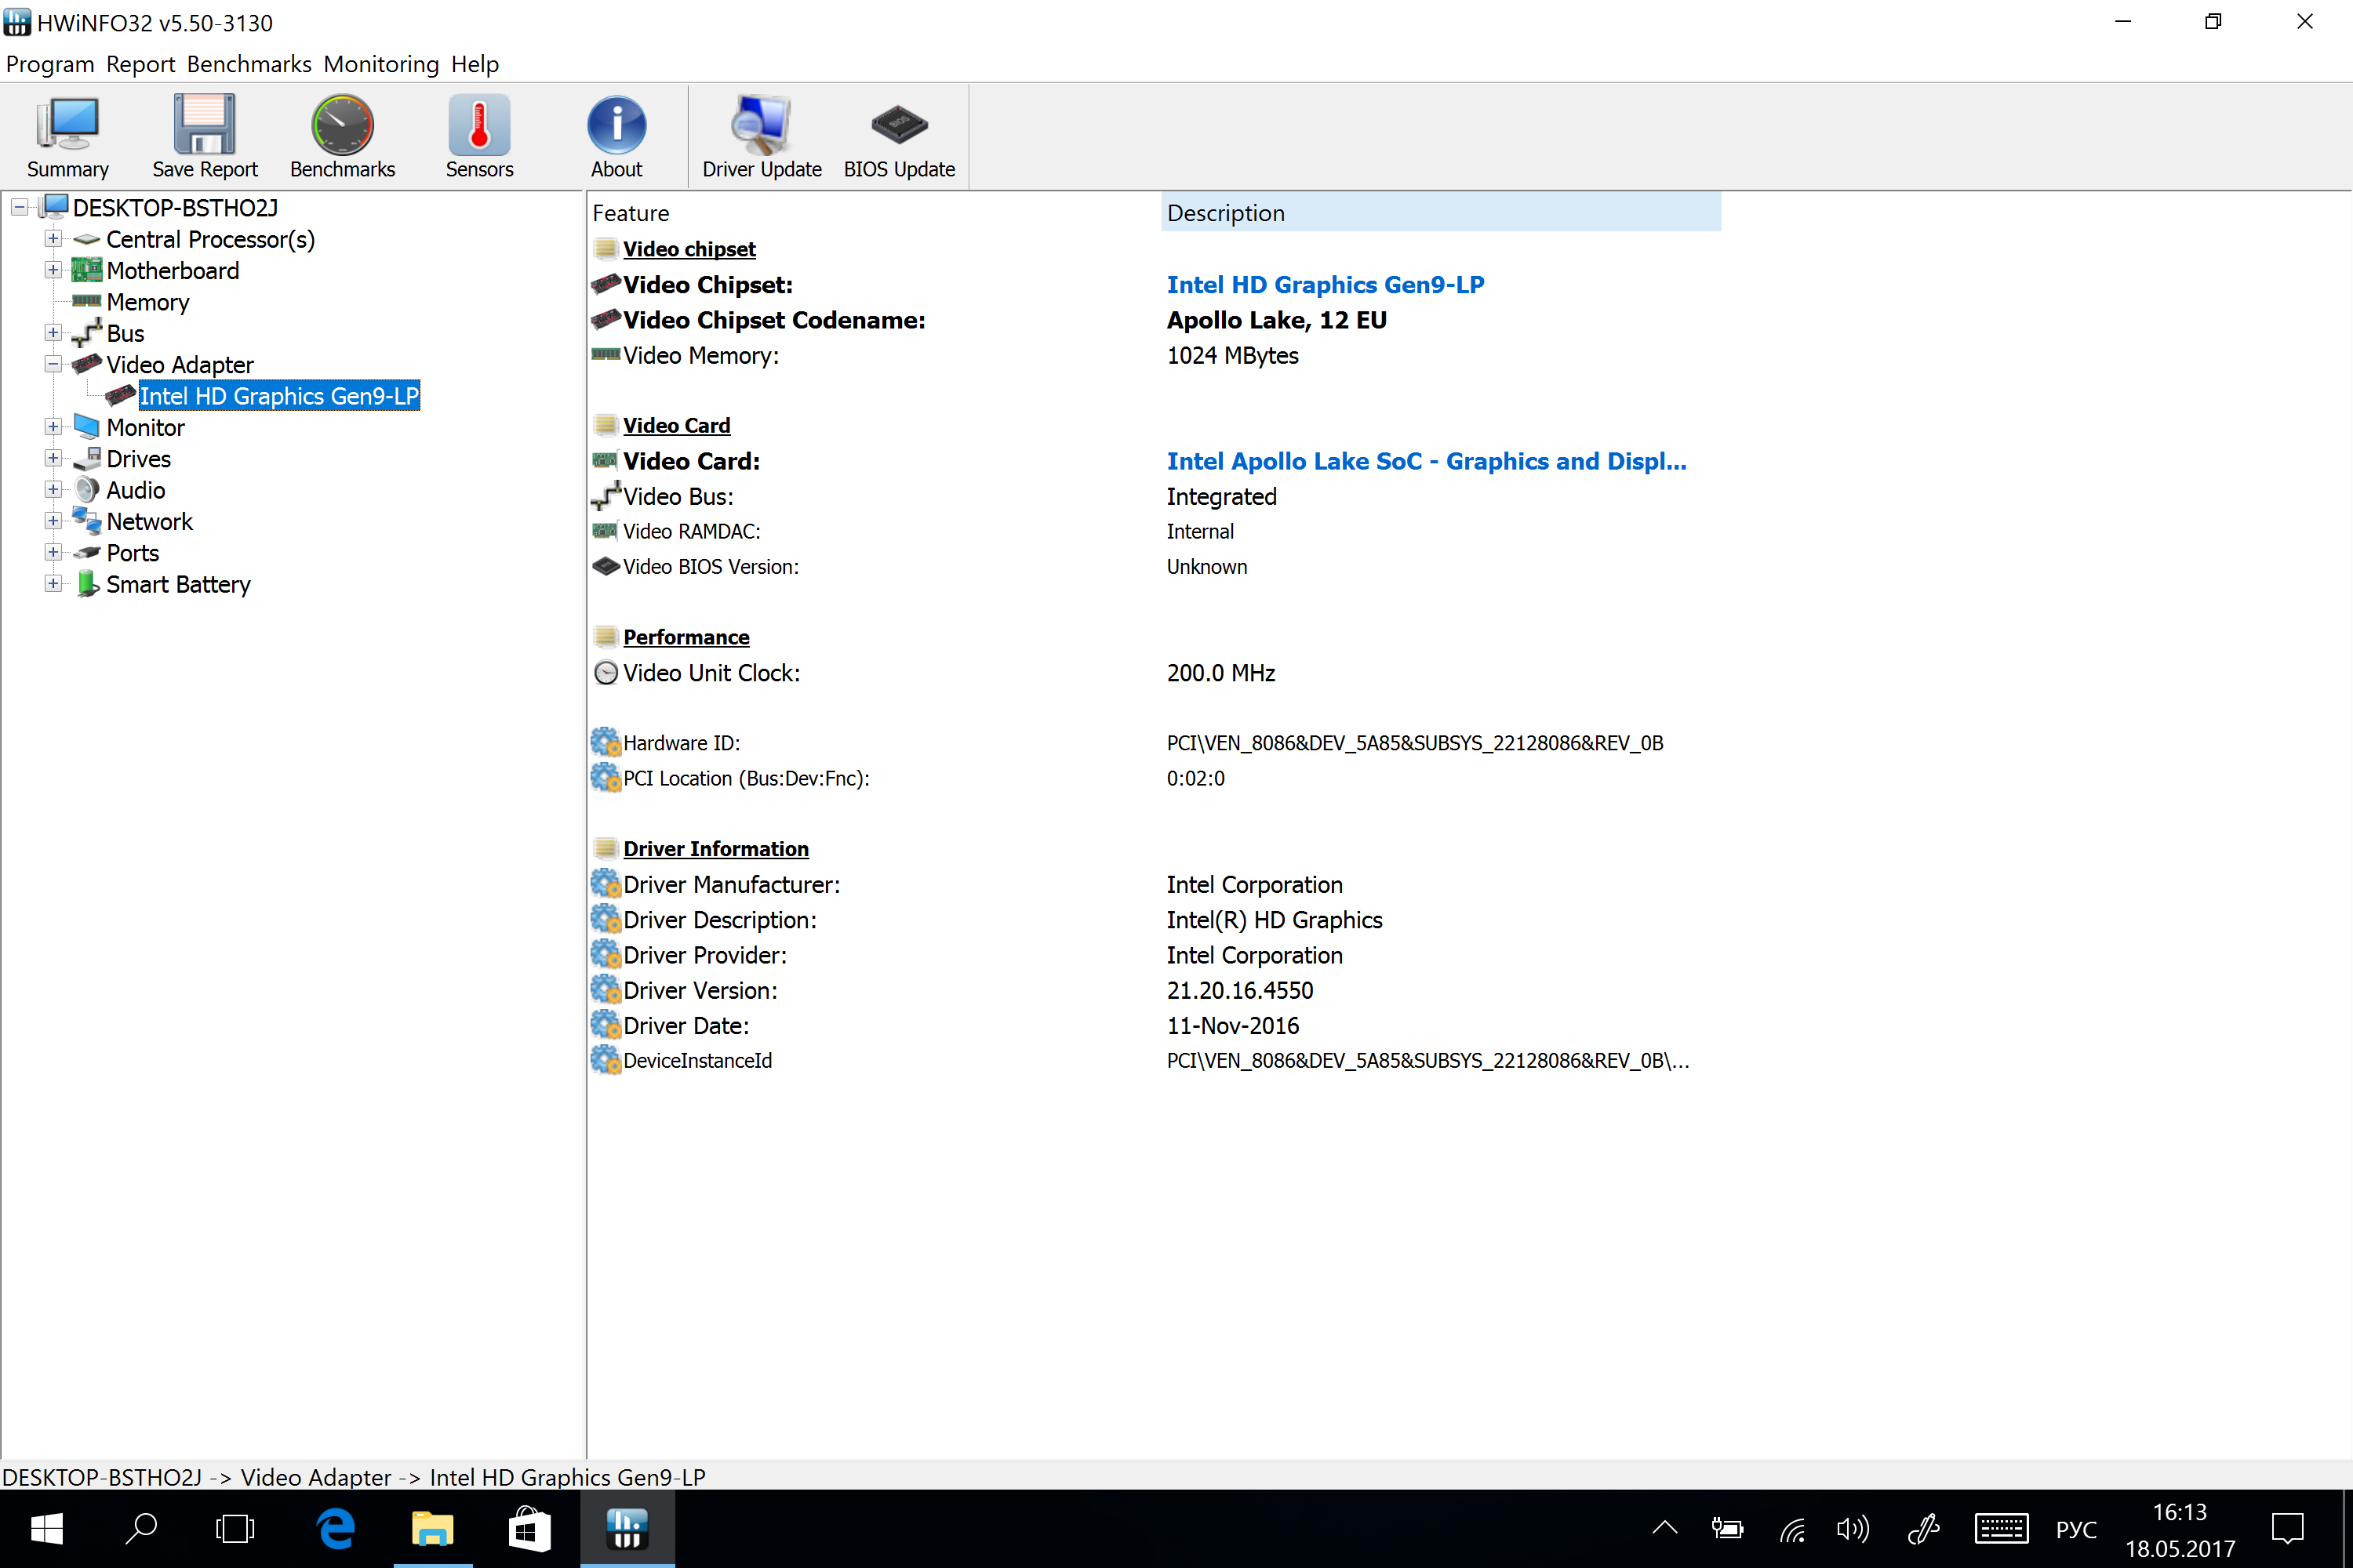Select the Video Unit Clock row
The height and width of the screenshot is (1568, 2353).
point(1154,673)
